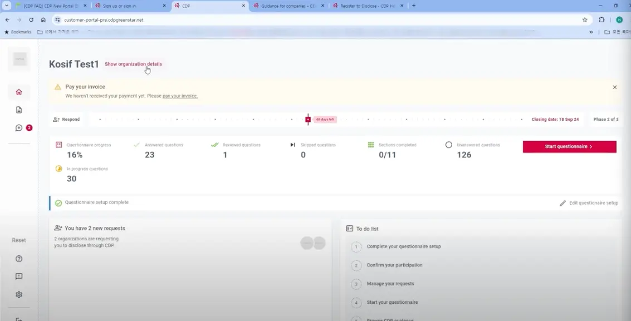Open the Home icon in sidebar

[19, 92]
